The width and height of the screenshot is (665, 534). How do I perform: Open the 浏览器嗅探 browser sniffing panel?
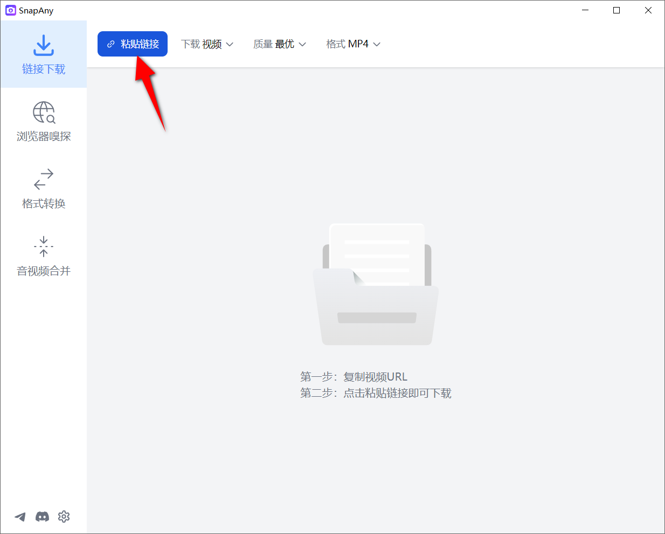43,121
